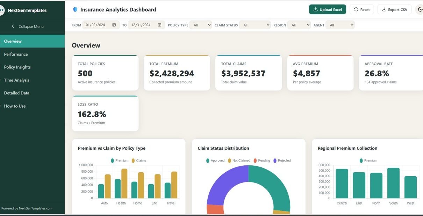
Task: Open the Region filter dropdown
Action: (299, 25)
